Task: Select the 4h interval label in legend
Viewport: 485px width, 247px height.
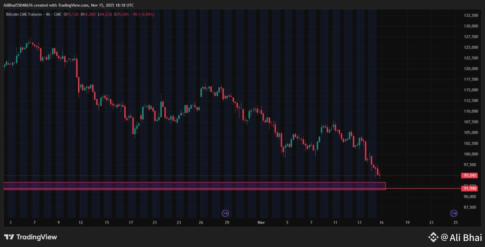Action: tap(48, 14)
